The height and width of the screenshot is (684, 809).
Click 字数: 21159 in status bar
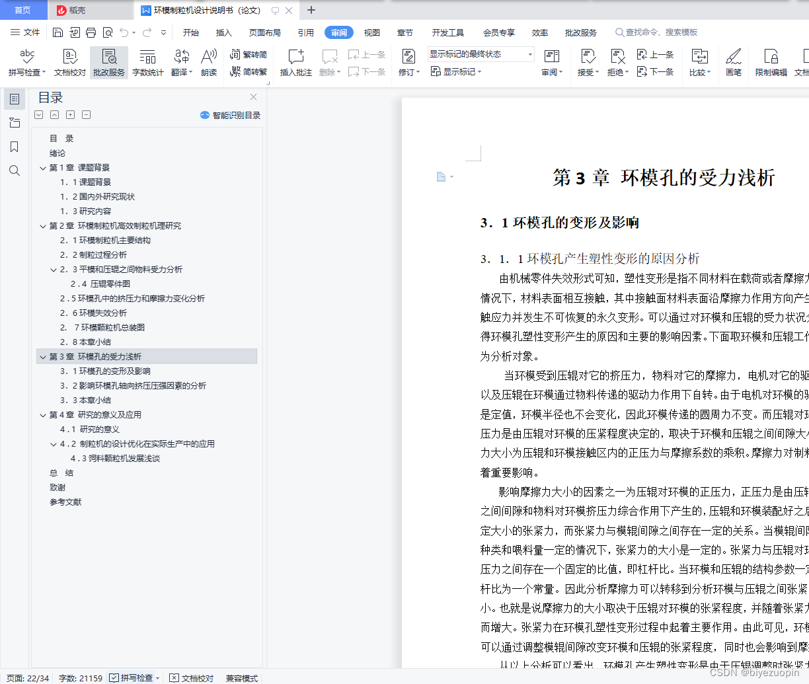81,678
